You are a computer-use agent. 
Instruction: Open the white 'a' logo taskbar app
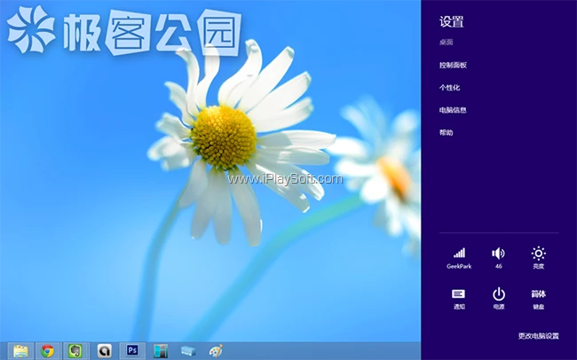pos(105,351)
